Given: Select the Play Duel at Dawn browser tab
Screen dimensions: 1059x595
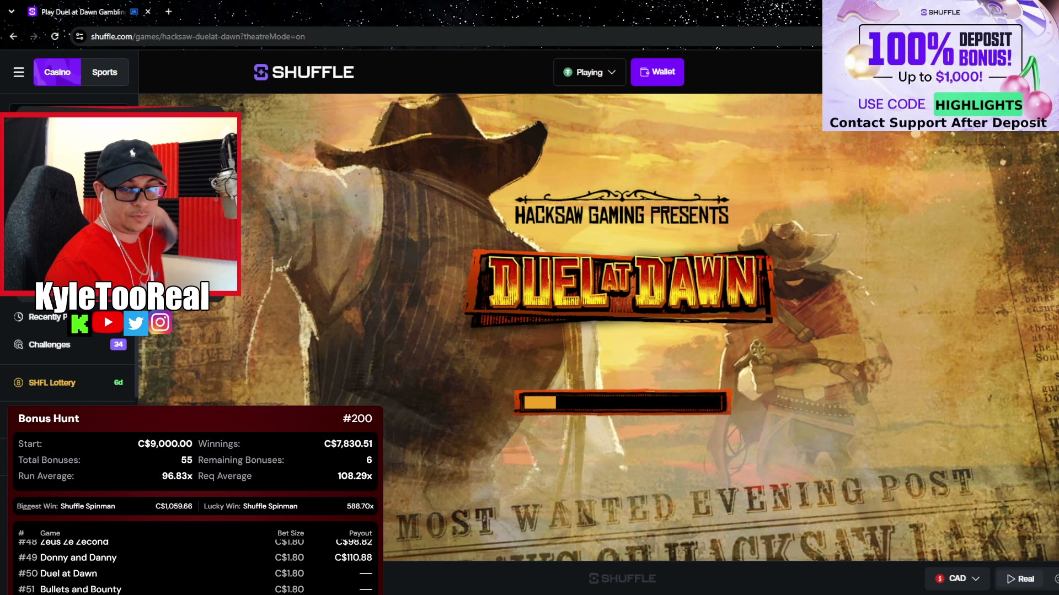Looking at the screenshot, I should 88,12.
